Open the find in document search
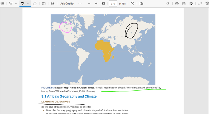 (x=168, y=4)
